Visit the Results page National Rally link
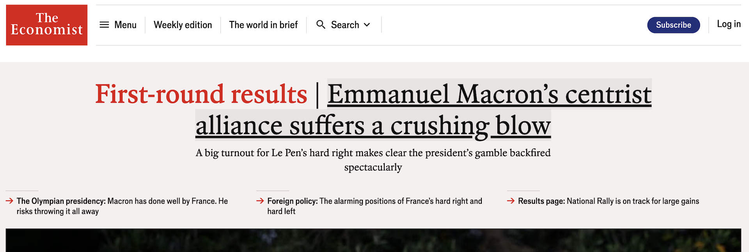749x252 pixels. point(608,201)
